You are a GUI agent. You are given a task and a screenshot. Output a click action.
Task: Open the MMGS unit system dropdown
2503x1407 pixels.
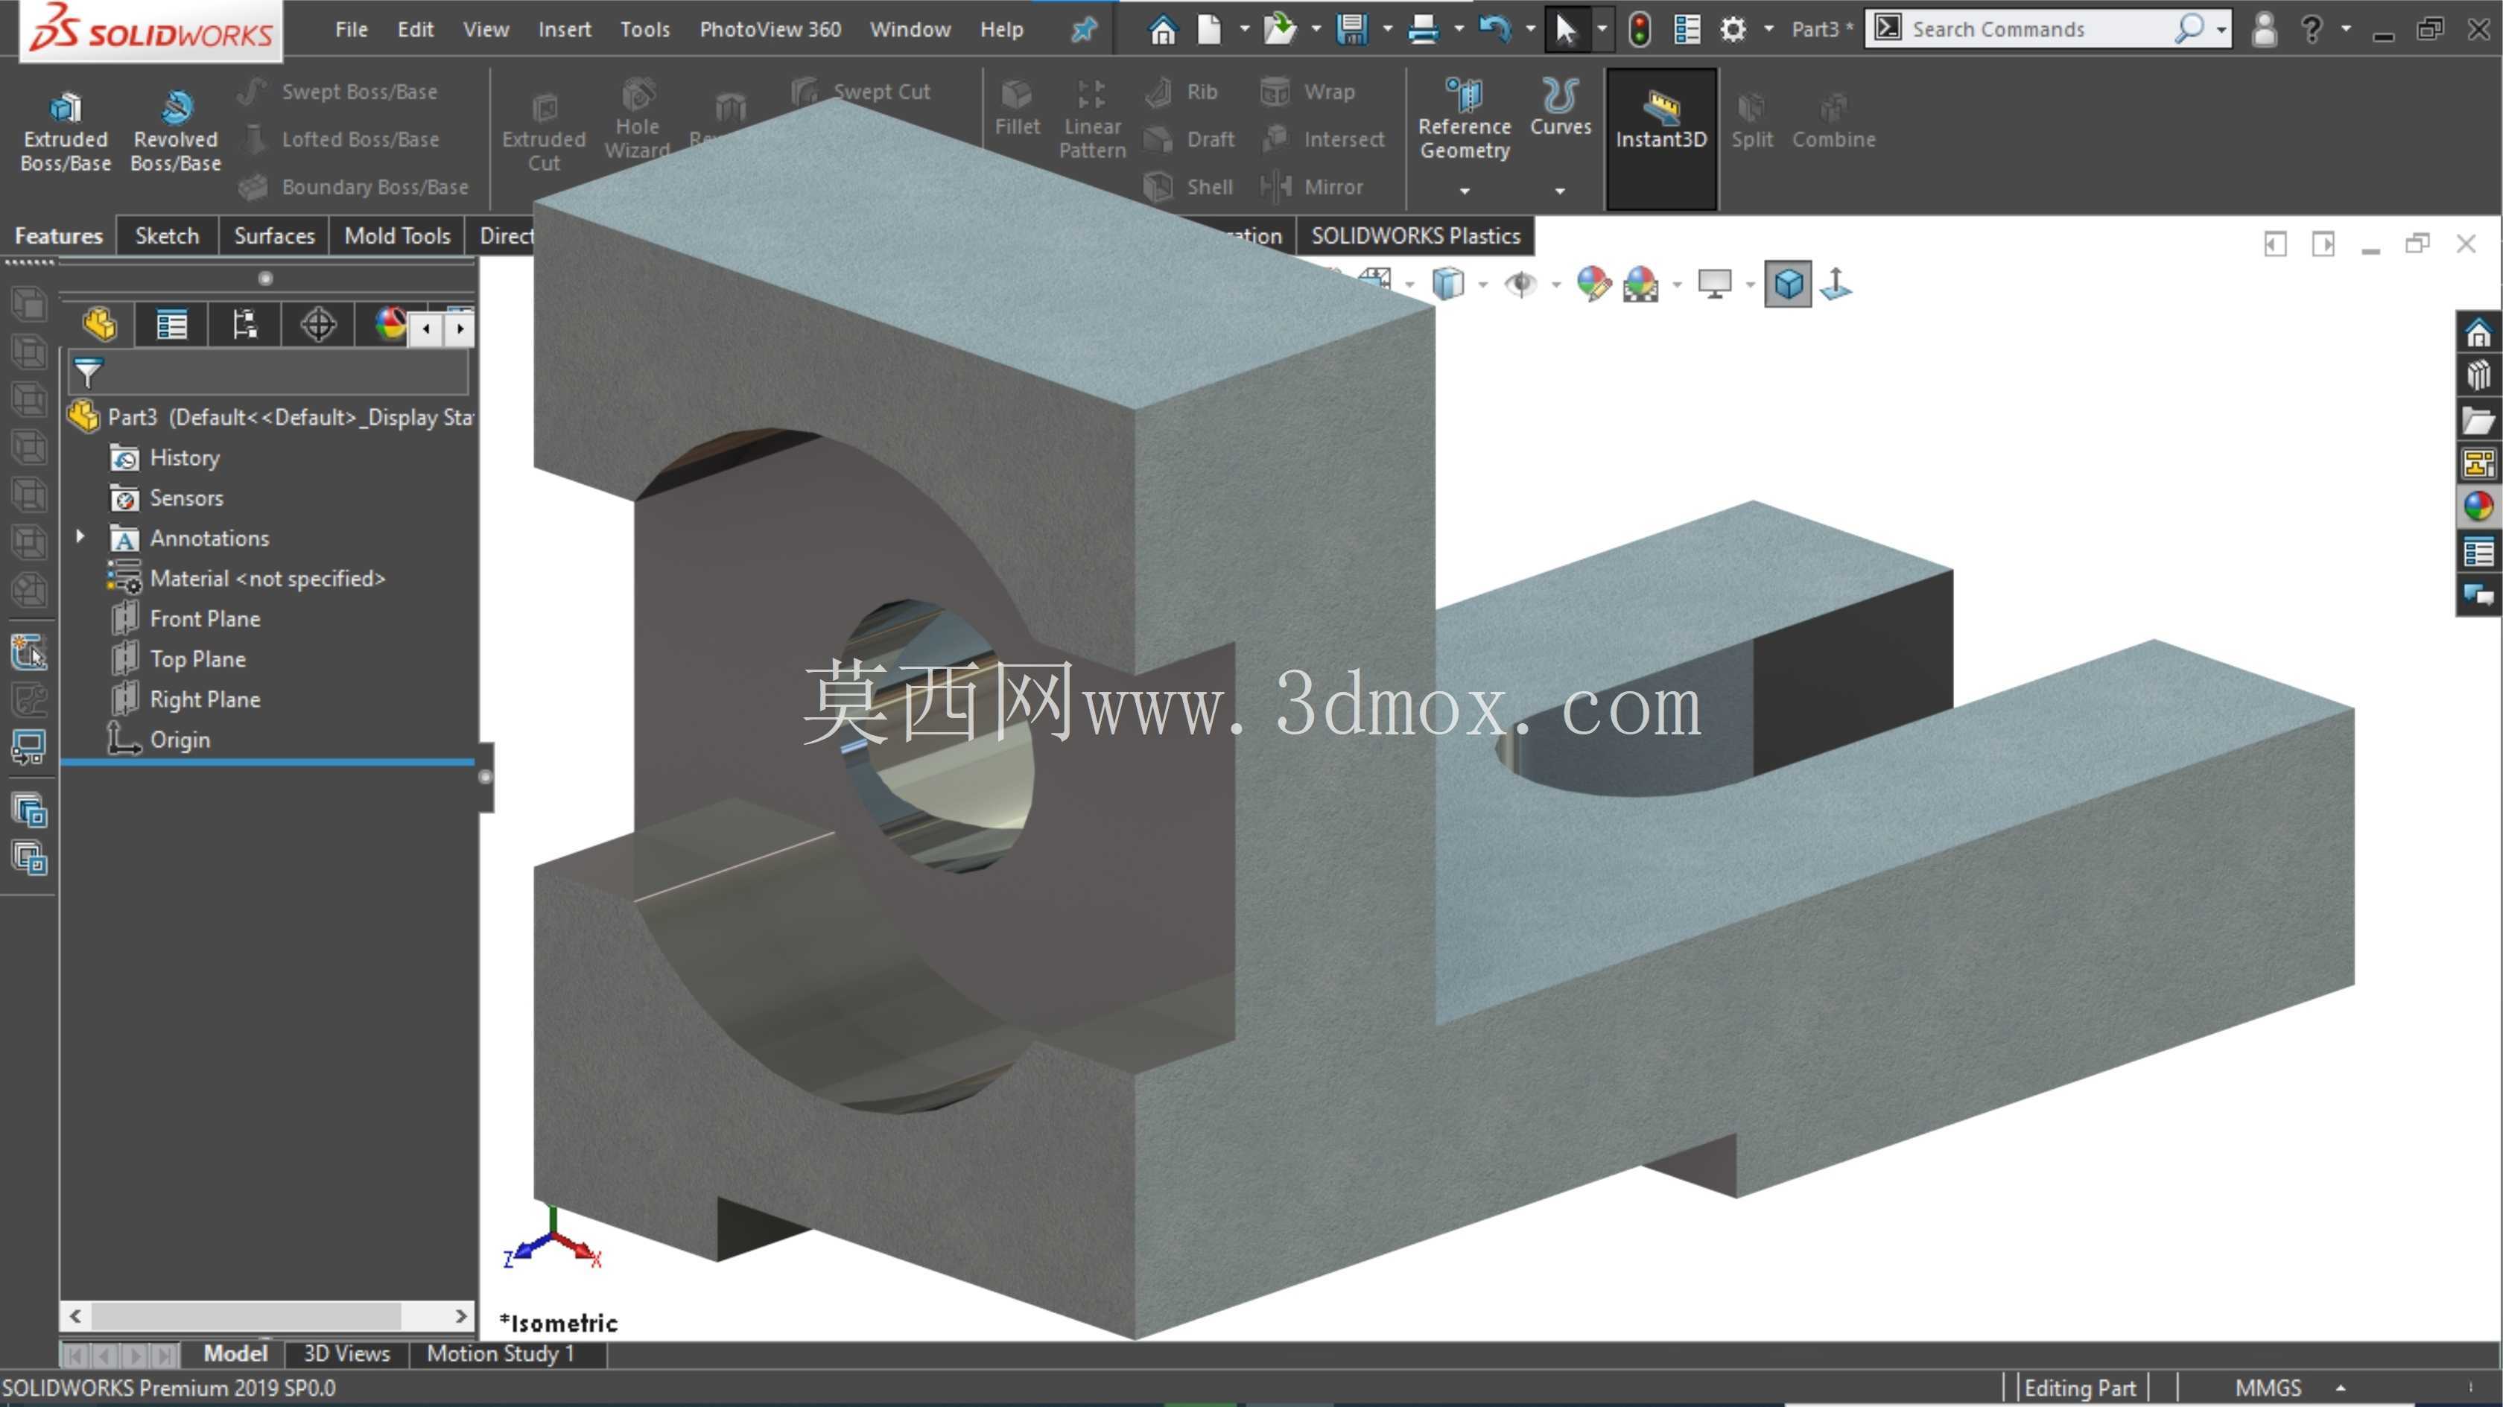2340,1388
